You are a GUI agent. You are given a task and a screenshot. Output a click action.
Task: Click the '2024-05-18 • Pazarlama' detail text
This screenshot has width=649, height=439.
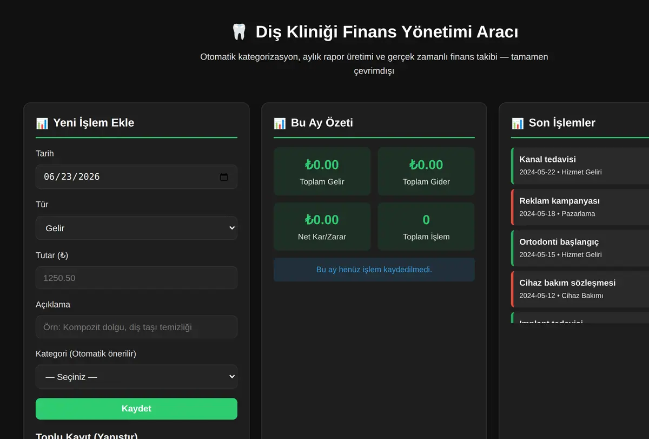tap(557, 213)
